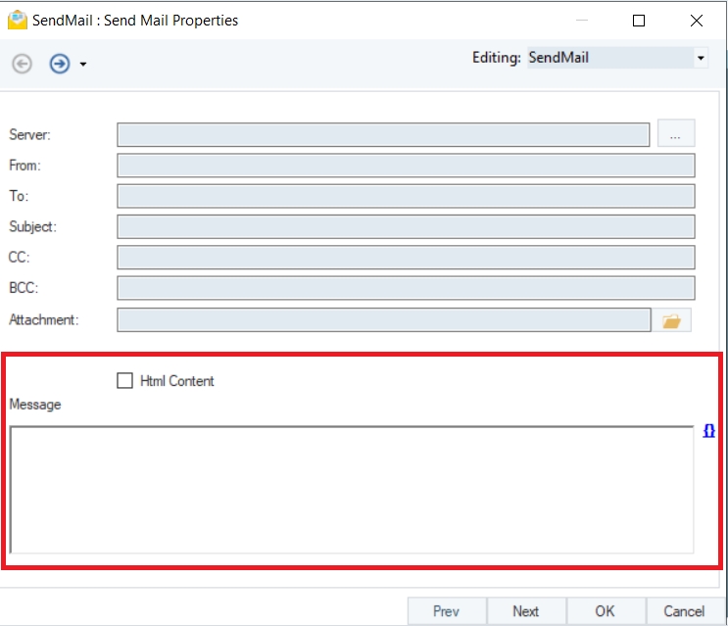Screen dimensions: 728x626
Task: Open the forward arrow history dropdown
Action: (83, 65)
